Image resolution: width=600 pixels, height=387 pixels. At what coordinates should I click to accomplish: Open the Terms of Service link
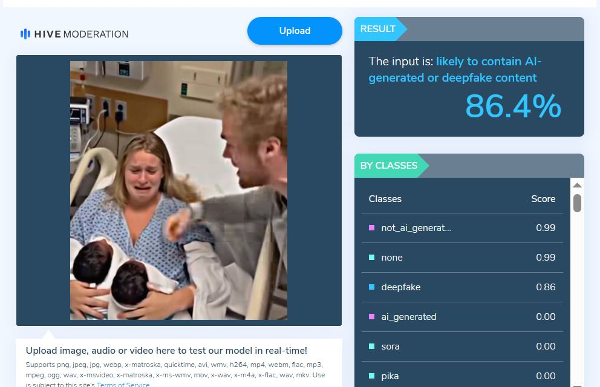tap(123, 385)
